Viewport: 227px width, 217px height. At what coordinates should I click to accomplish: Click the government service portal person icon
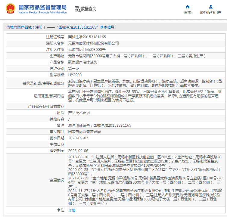click(211, 7)
